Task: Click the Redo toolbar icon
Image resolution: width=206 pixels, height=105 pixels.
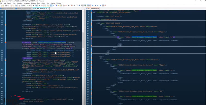Action: [30, 5]
